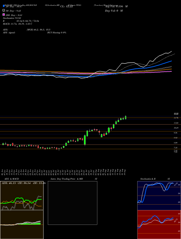Click the magenta 200 Day legend swatch
The width and height of the screenshot is (181, 239).
(4, 15)
